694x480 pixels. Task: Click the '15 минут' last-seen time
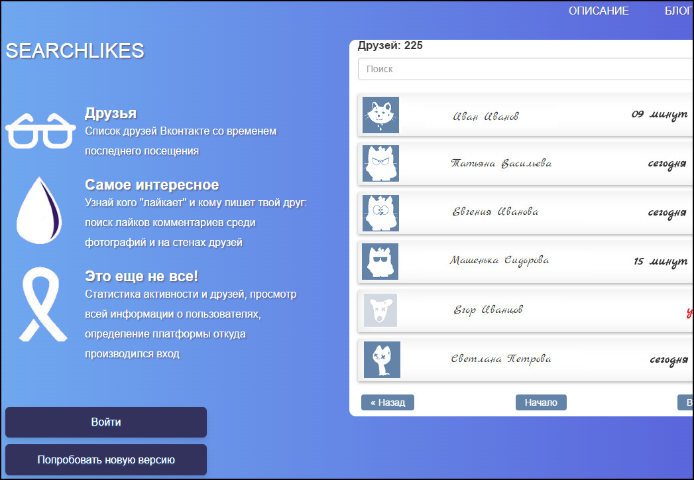pos(660,262)
